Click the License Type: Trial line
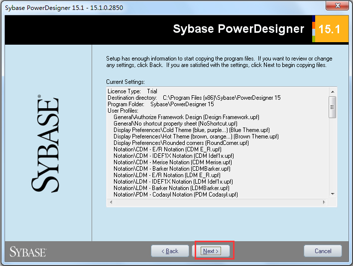Viewport: 353px width, 266px height. [132, 91]
